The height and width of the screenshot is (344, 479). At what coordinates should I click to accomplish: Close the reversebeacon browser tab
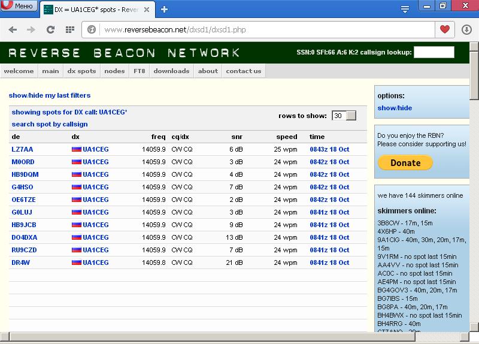point(147,10)
